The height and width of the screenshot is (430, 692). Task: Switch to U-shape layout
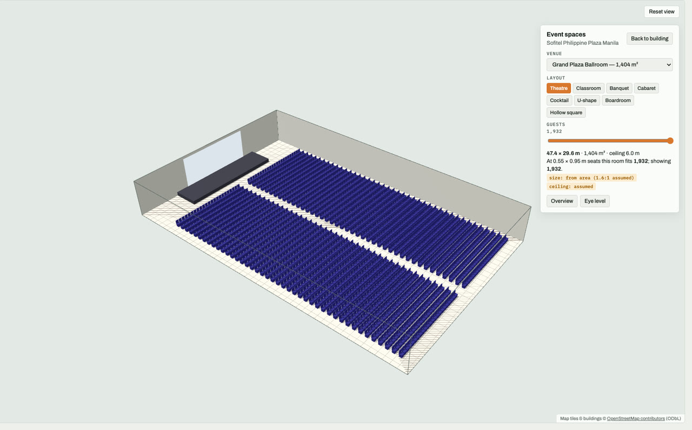587,100
